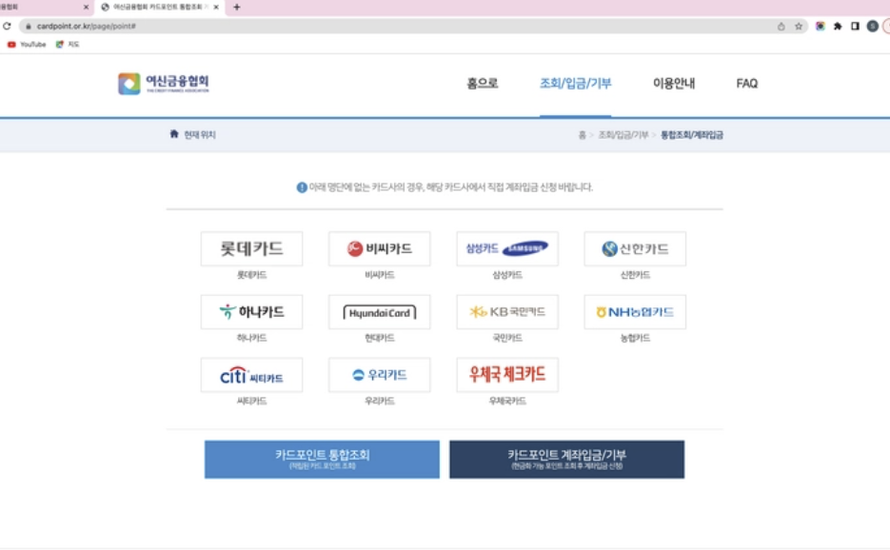Viewport: 890px width, 550px height.
Task: Select the 하나카드 logo tile
Action: (251, 311)
